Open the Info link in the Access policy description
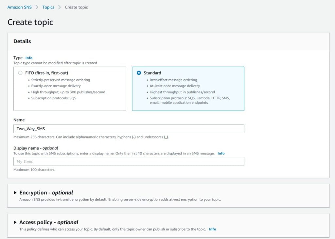 (212, 229)
